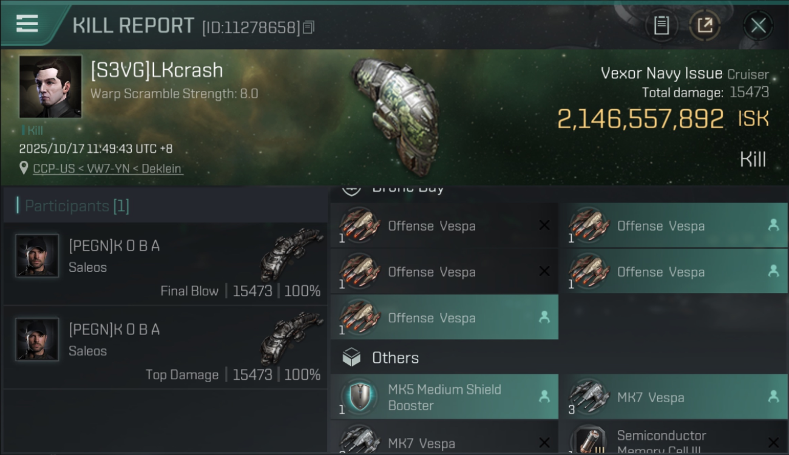Select the Final Blow participant entry
Viewport: 789px width, 455px height.
coord(165,265)
